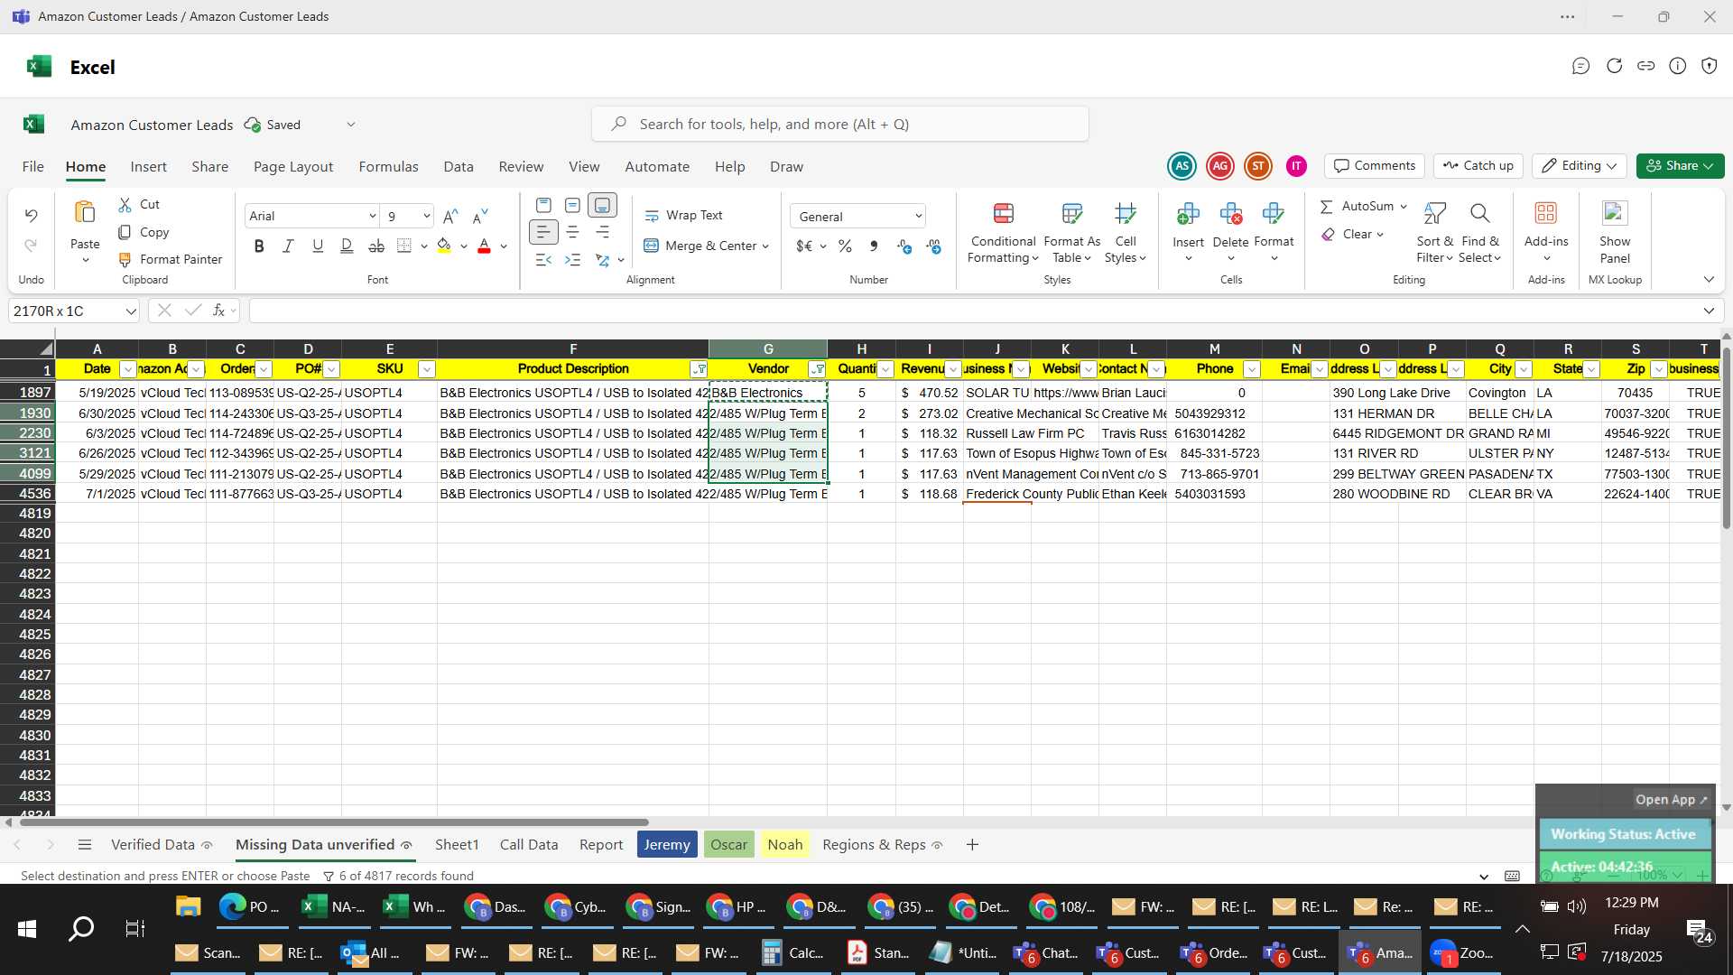Expand the formula bar chevron
The height and width of the screenshot is (975, 1733).
1709,311
